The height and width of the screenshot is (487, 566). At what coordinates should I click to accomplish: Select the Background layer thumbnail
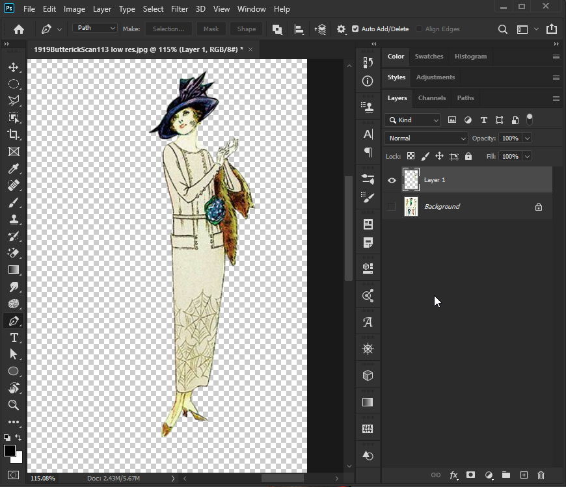coord(411,207)
